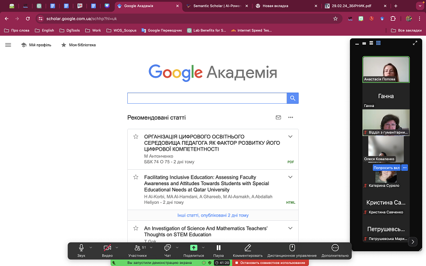Open link for articles published 2 days ago
This screenshot has width=426, height=266.
(x=212, y=215)
